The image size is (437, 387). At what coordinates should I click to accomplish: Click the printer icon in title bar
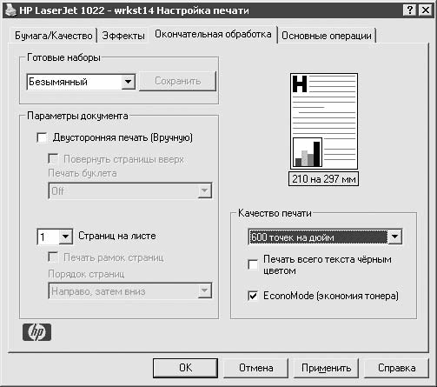[10, 10]
